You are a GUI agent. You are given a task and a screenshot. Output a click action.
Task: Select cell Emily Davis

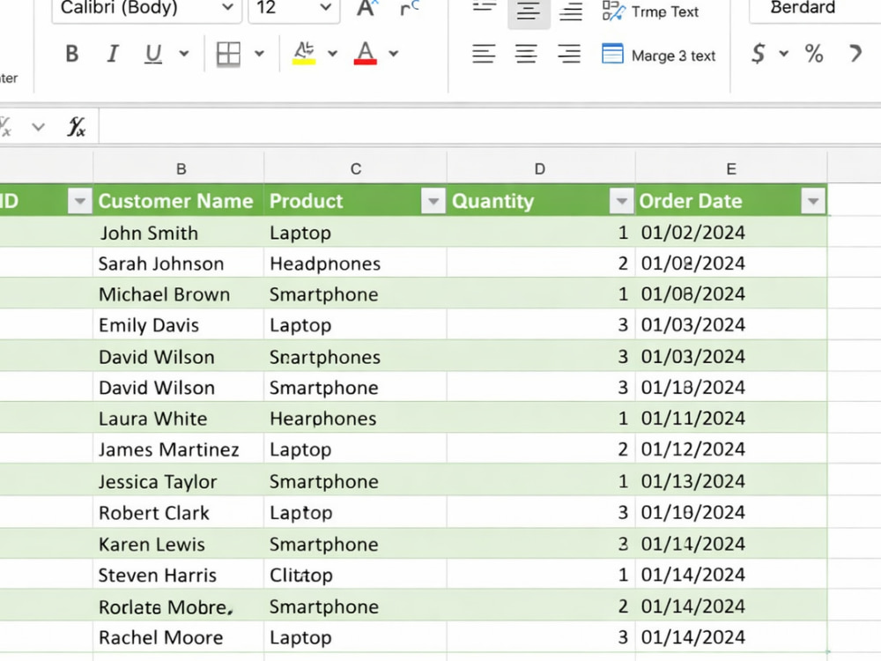coord(179,325)
